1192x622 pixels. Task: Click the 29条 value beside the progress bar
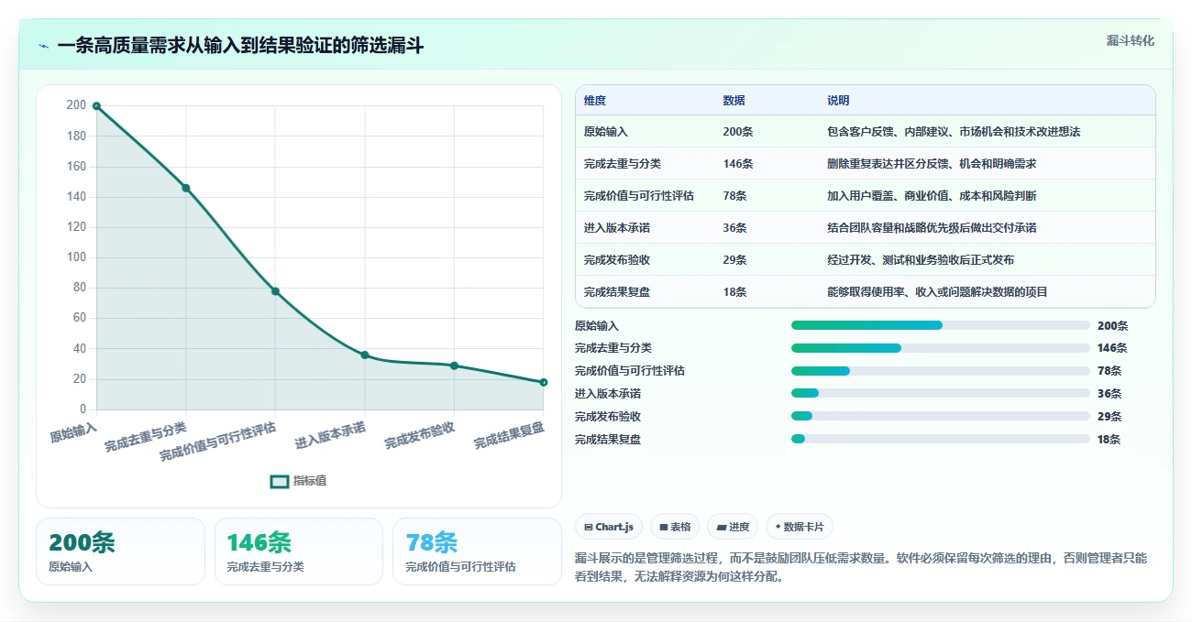(x=1109, y=417)
